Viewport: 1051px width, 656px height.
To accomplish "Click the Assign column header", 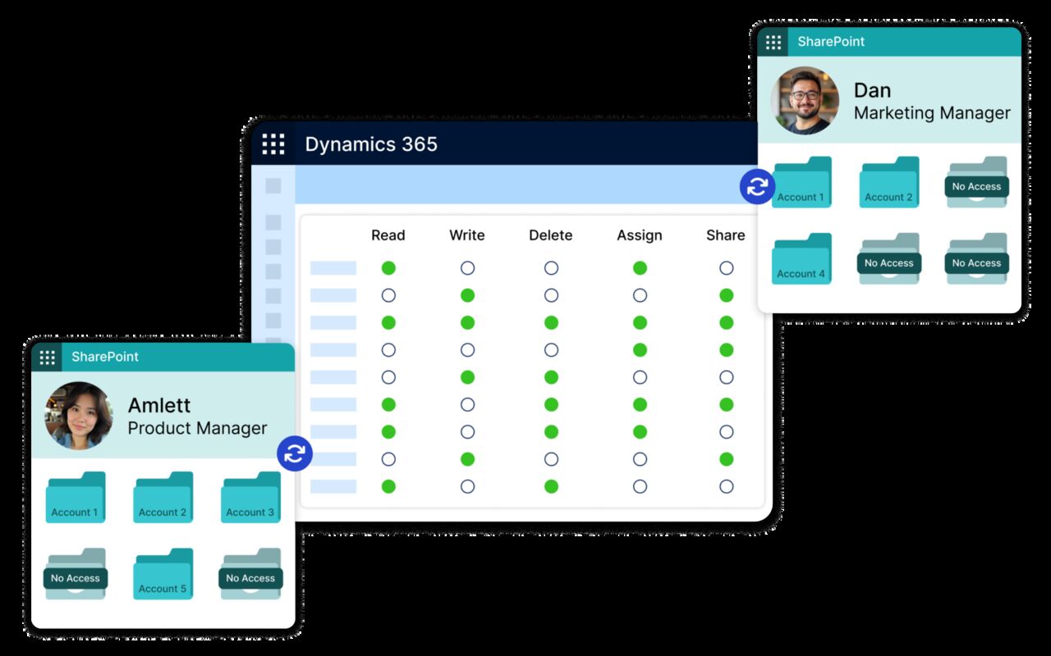I will 640,235.
